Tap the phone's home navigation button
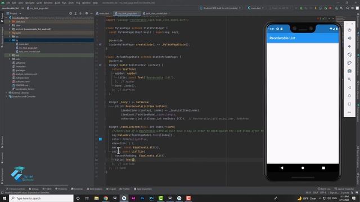 pyautogui.click(x=303, y=168)
